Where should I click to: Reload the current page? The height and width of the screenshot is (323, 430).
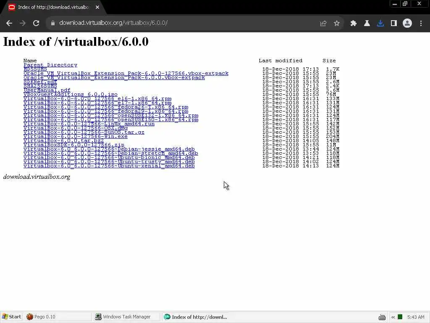pyautogui.click(x=36, y=23)
